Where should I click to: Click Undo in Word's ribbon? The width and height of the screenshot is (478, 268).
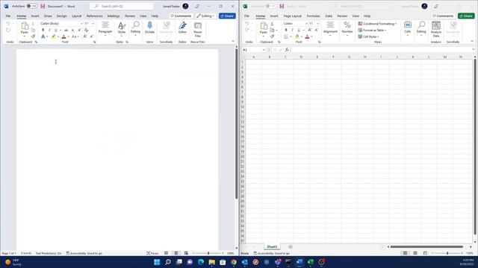click(8, 24)
